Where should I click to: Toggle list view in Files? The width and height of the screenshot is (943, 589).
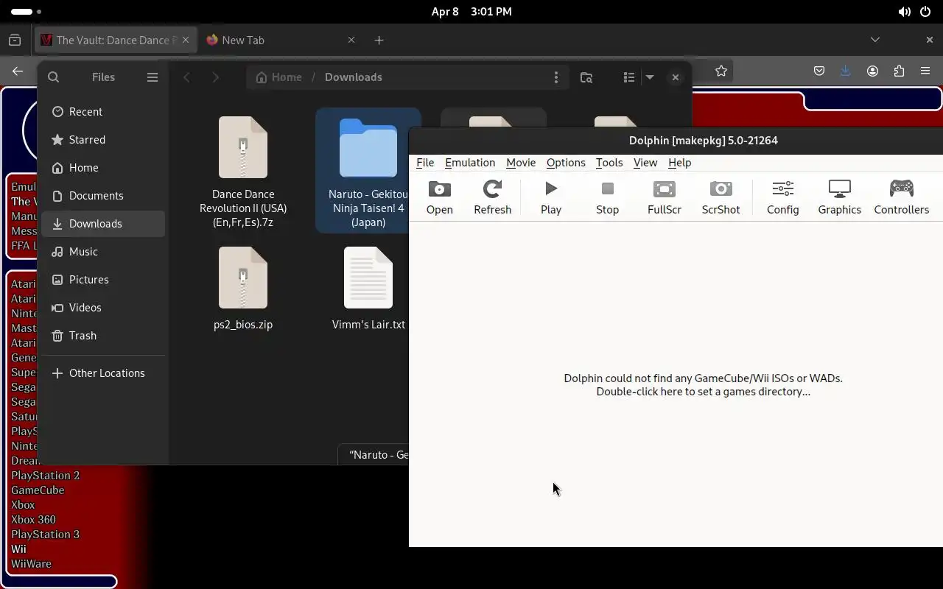(628, 77)
